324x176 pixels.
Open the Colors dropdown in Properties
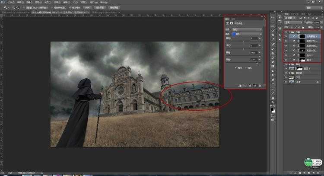point(247,33)
